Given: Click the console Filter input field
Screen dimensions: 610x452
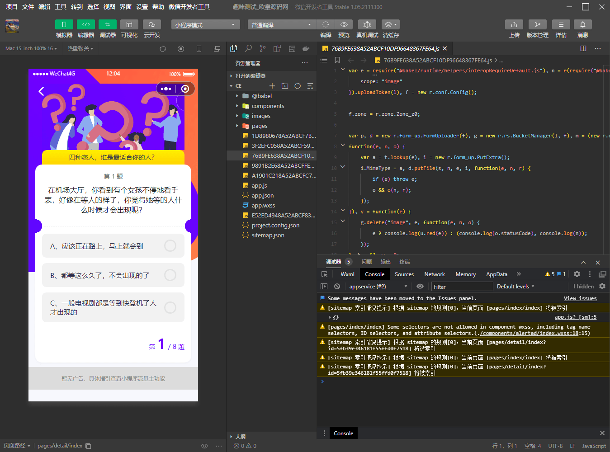Looking at the screenshot, I should (x=461, y=287).
